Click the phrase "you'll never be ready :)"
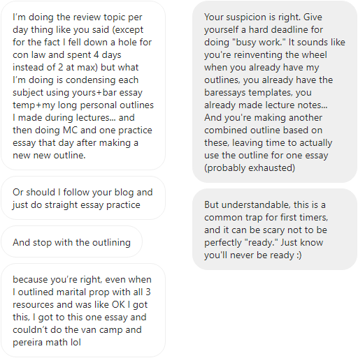Image resolution: width=358 pixels, height=358 pixels. point(253,255)
